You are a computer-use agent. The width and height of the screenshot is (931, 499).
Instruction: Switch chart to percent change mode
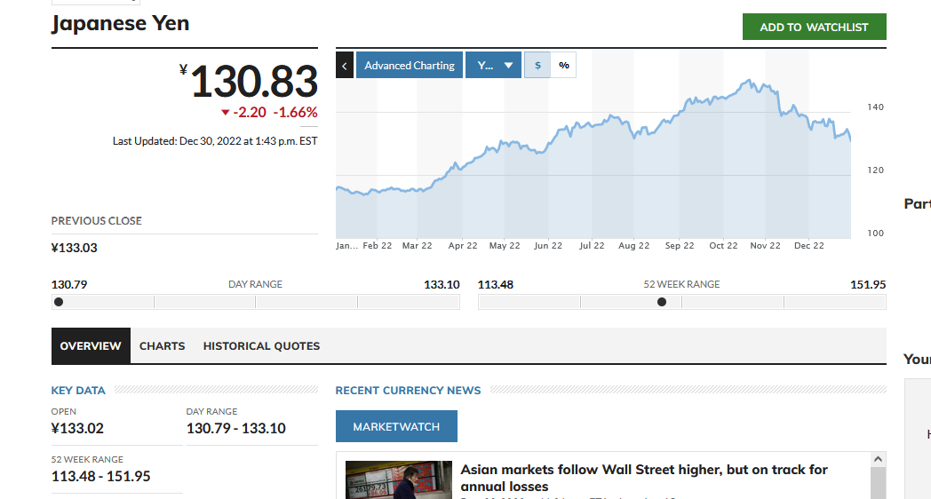pos(563,66)
